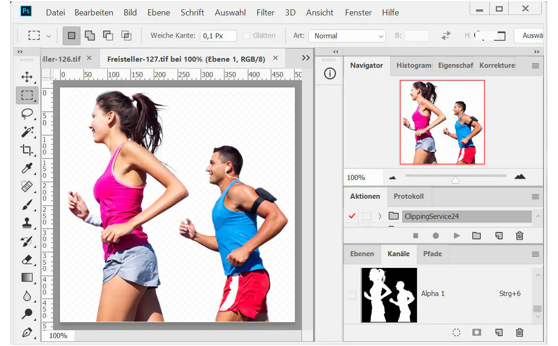Open the marquee tool preset dropdown
Image resolution: width=558 pixels, height=346 pixels.
tap(48, 36)
